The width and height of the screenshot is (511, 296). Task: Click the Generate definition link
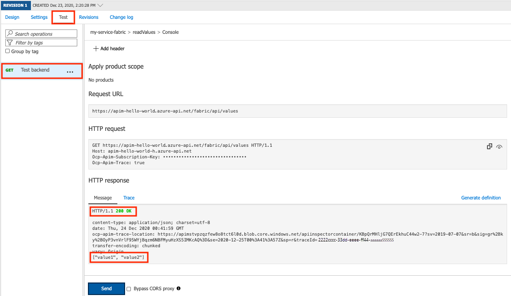481,197
